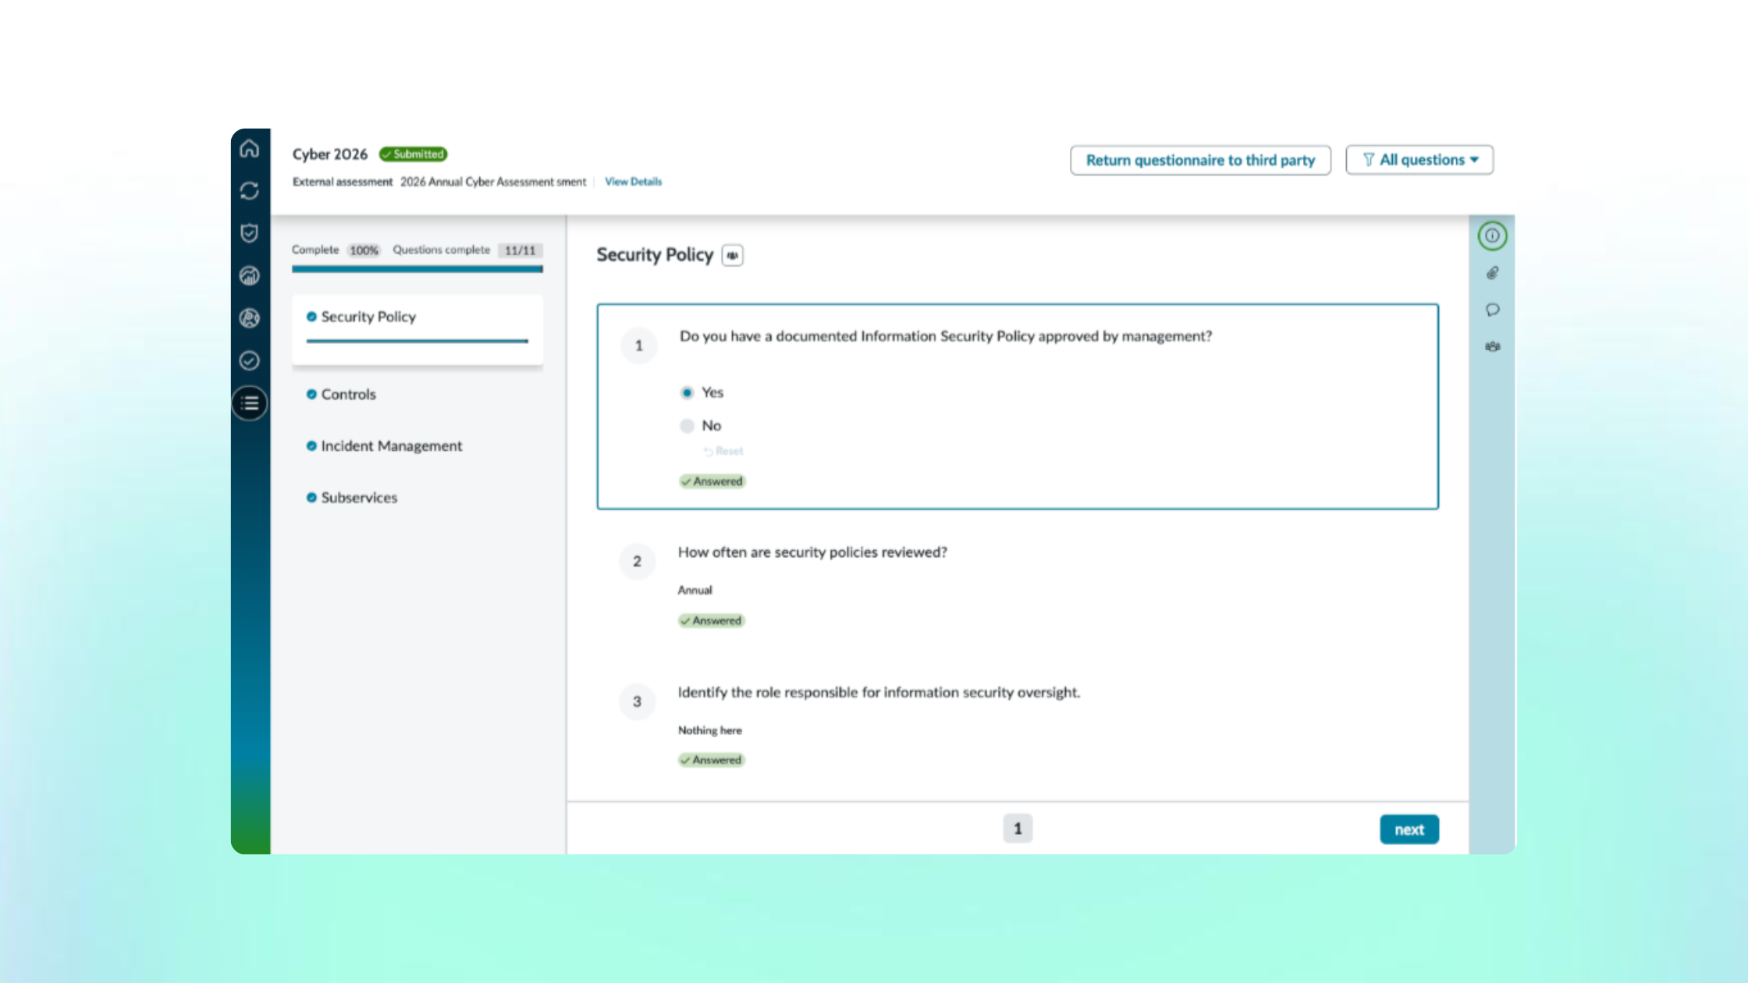Image resolution: width=1748 pixels, height=983 pixels.
Task: Click the overall completion progress bar
Action: tap(417, 269)
